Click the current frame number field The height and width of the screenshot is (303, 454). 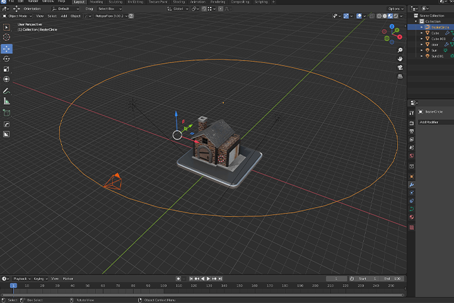click(337, 278)
